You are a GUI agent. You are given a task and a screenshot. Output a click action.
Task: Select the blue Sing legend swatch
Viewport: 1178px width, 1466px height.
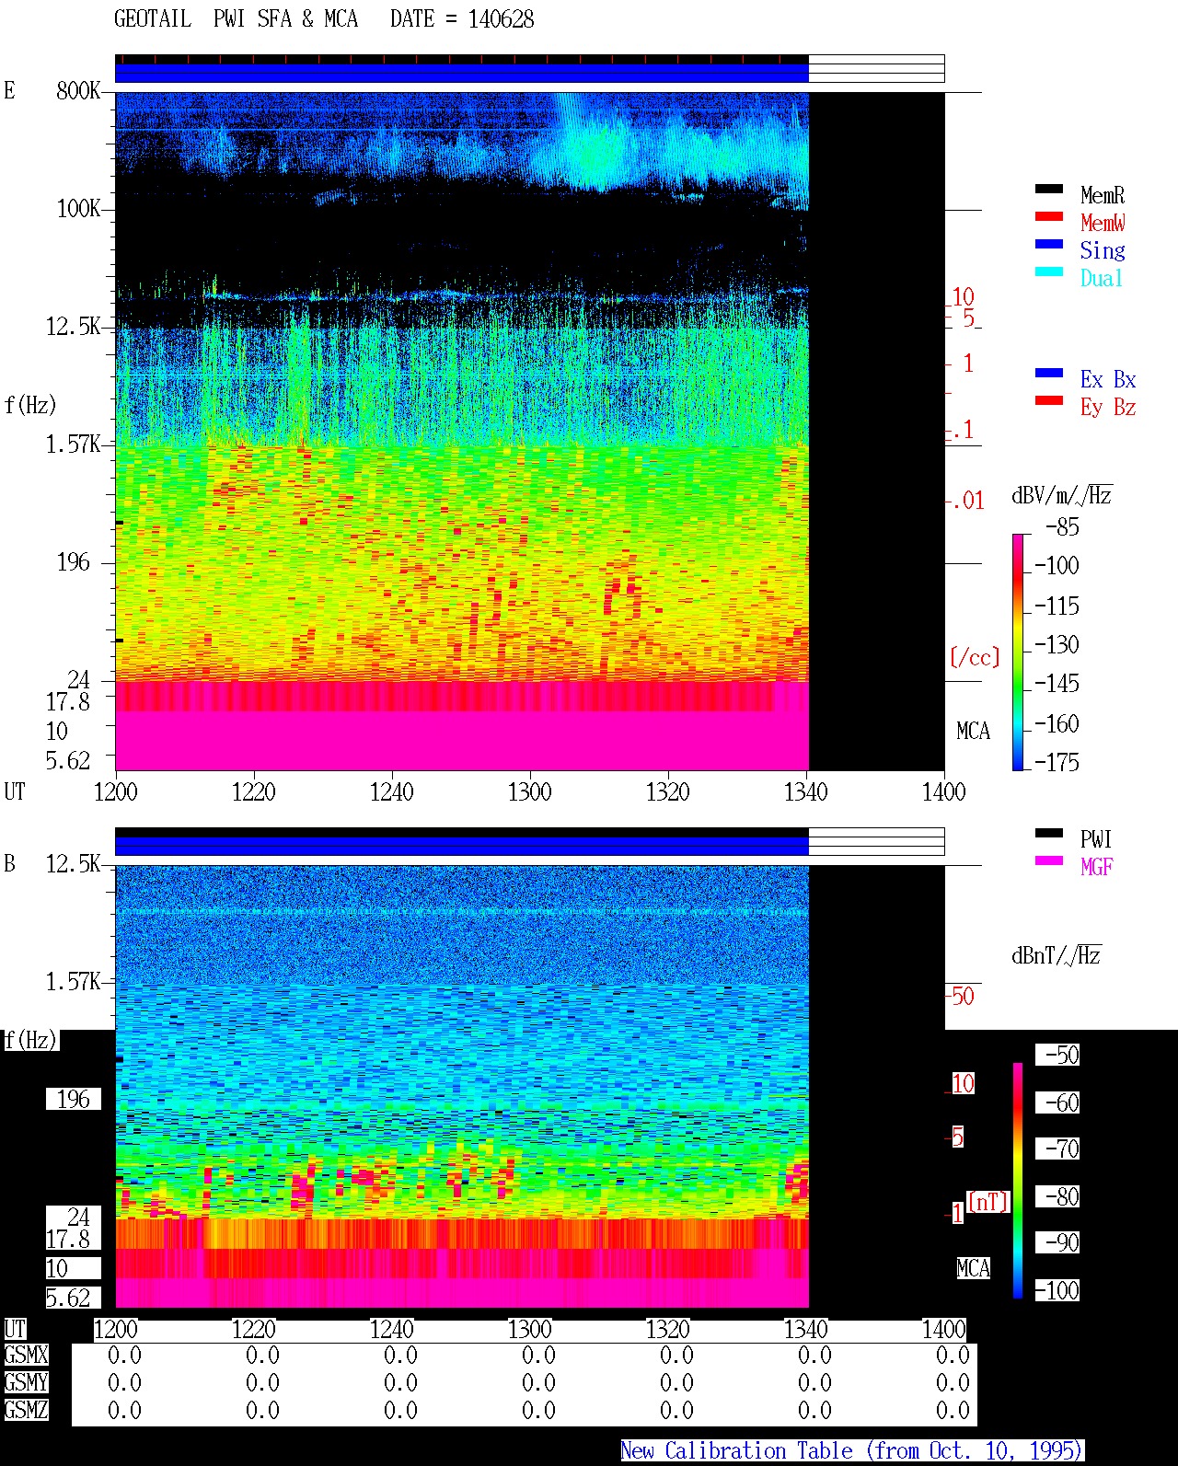tap(1049, 244)
